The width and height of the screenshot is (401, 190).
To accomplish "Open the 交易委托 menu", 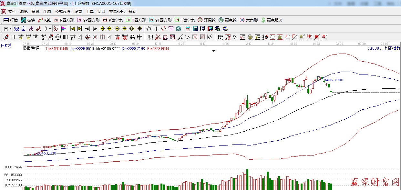I will [117, 11].
